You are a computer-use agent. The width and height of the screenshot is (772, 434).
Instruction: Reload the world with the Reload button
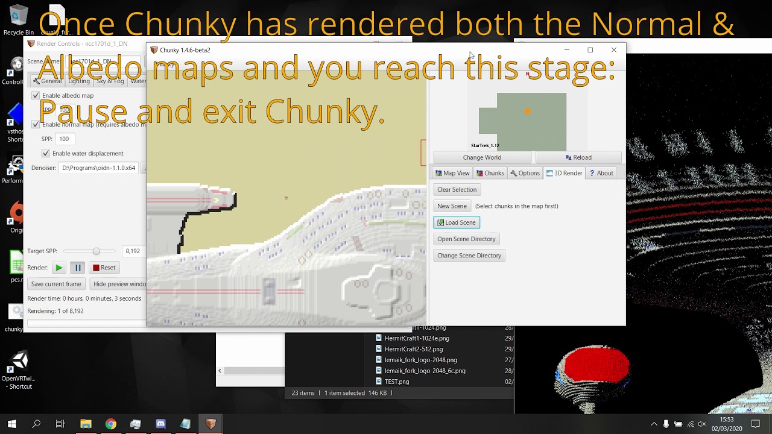578,157
